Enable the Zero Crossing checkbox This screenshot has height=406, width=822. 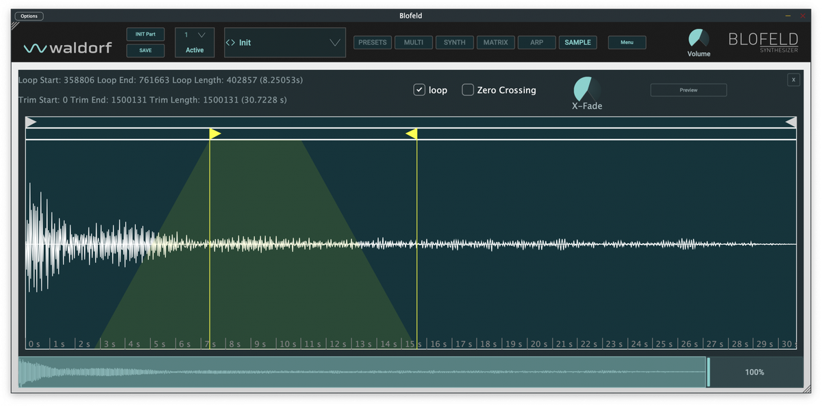468,90
